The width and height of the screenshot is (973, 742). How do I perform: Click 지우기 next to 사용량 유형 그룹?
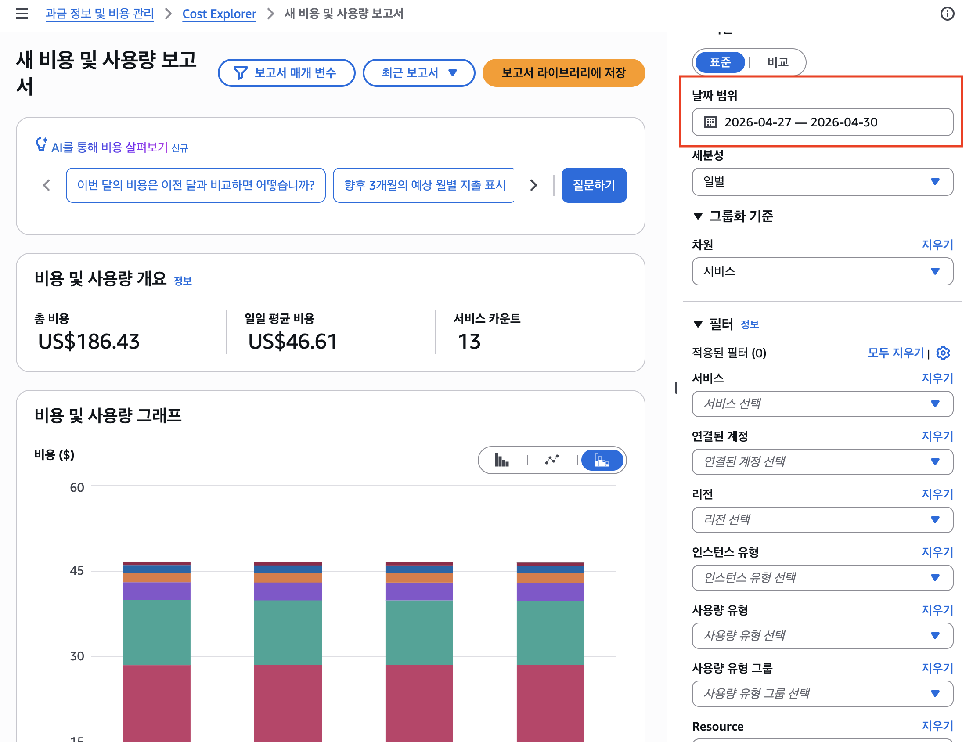937,668
